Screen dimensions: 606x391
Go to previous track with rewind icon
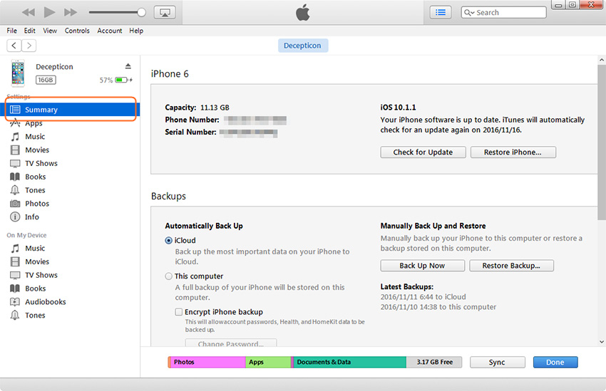tap(29, 13)
